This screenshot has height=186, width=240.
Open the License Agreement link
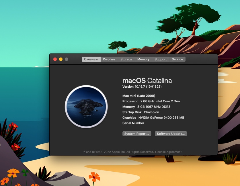pyautogui.click(x=168, y=152)
